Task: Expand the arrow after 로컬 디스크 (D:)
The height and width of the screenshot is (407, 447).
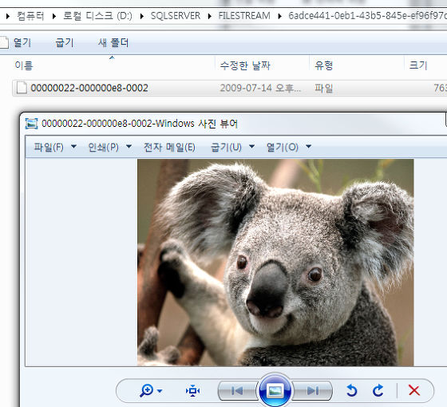Action: click(142, 16)
